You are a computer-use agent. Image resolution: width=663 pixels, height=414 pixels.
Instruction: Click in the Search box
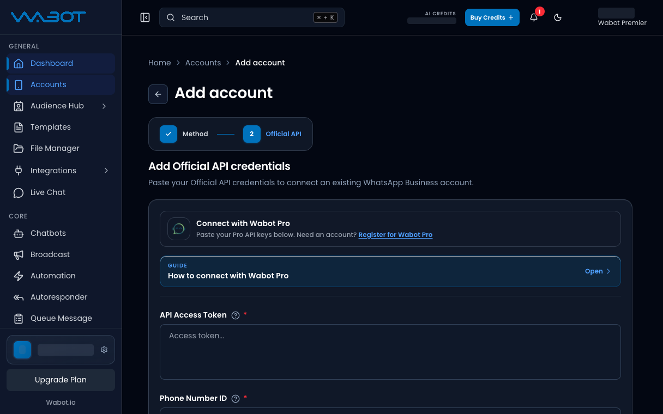click(252, 17)
